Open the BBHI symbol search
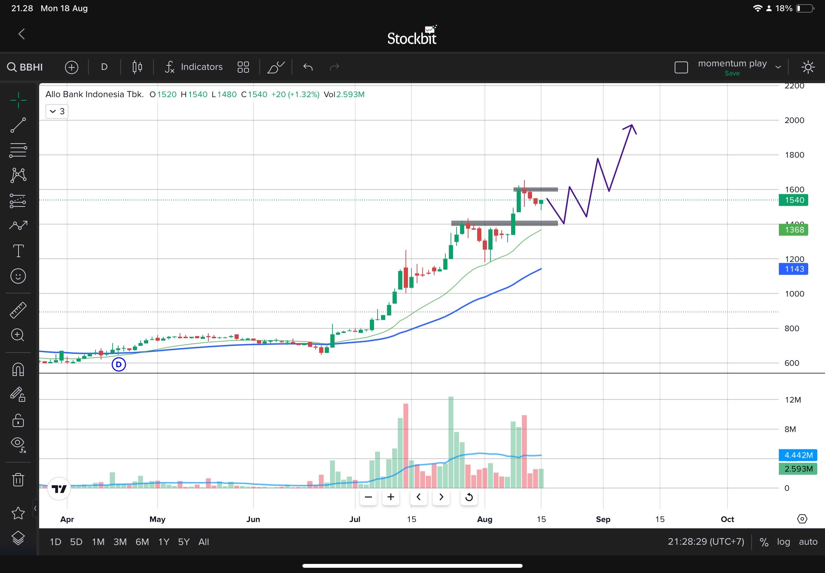The width and height of the screenshot is (825, 573). [x=25, y=67]
